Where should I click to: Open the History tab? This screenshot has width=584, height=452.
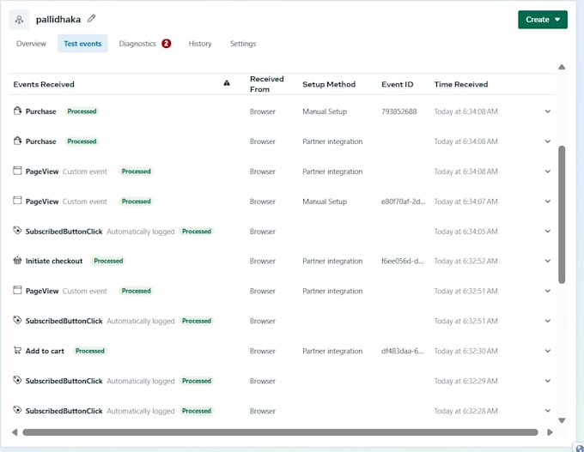coord(200,44)
